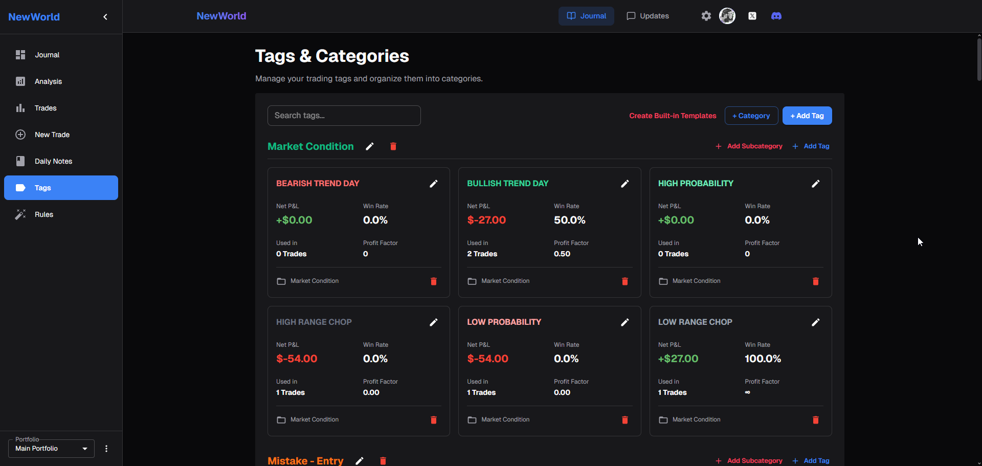Screen dimensions: 982x466
Task: Delete the BULLISH TREND DAY tag
Action: [624, 281]
